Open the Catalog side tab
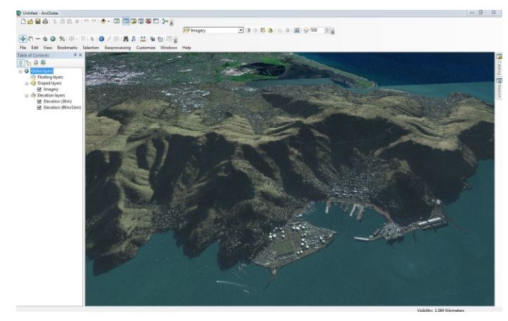 [x=499, y=64]
